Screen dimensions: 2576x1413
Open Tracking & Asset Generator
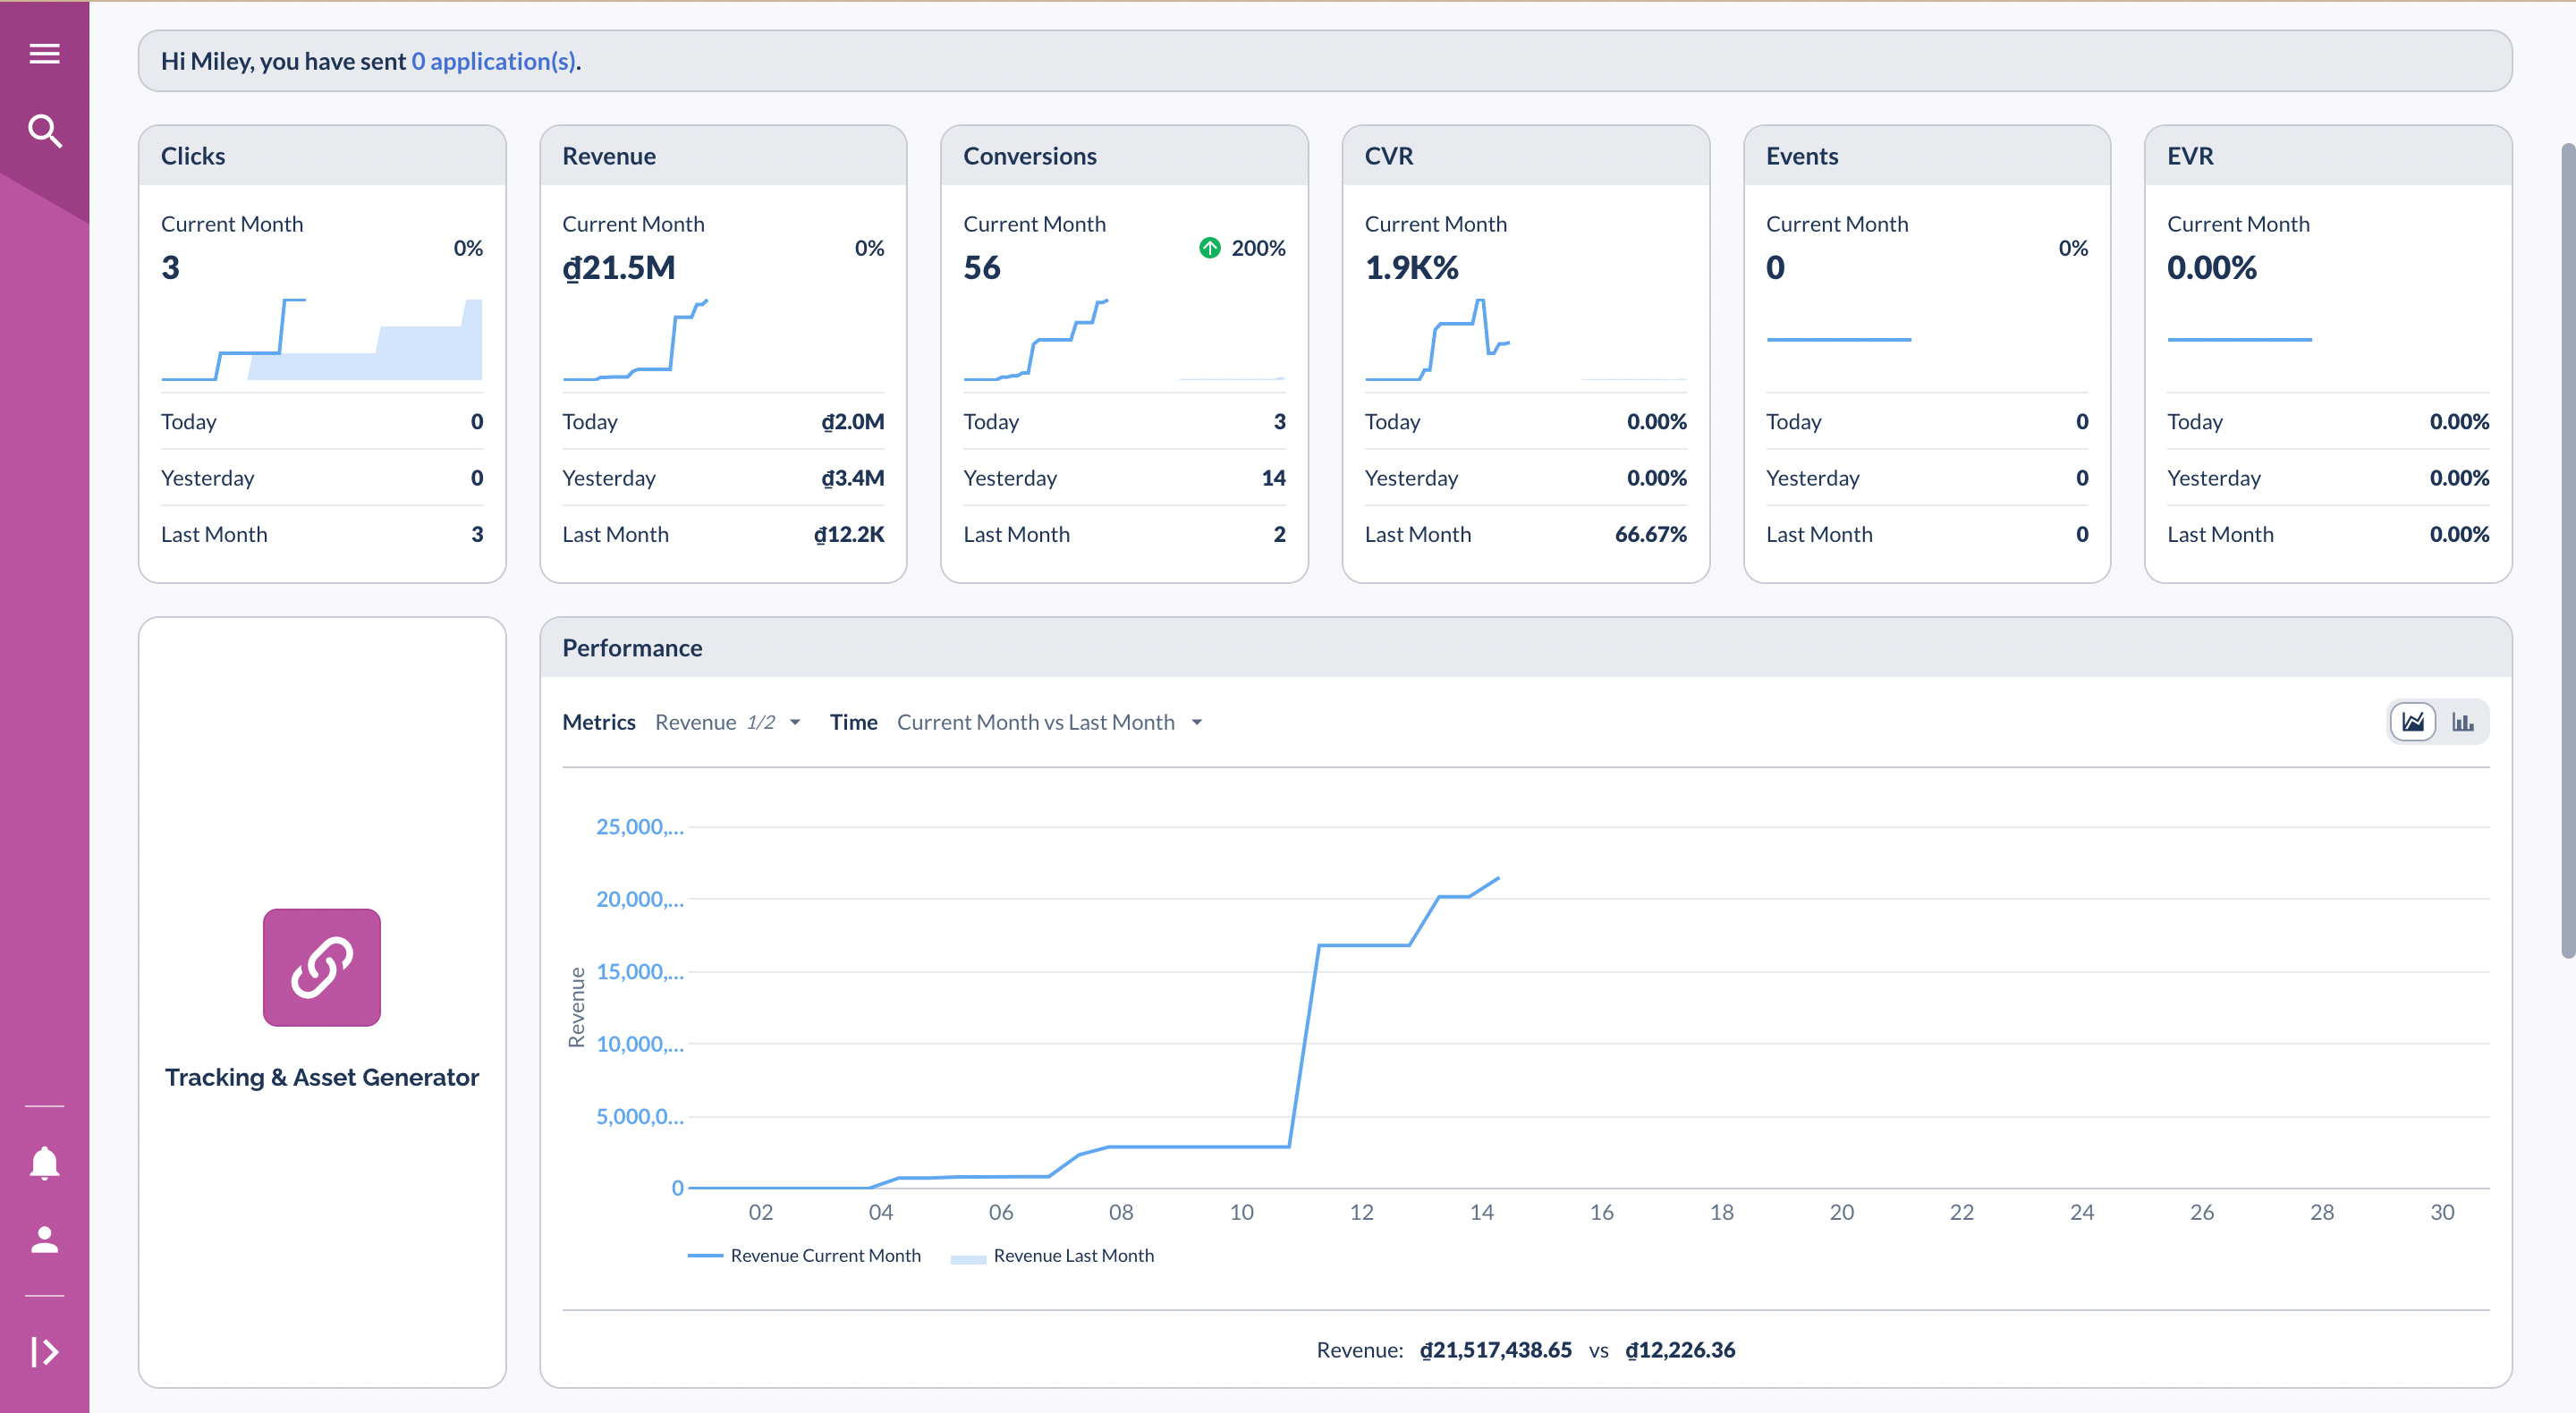click(321, 1077)
